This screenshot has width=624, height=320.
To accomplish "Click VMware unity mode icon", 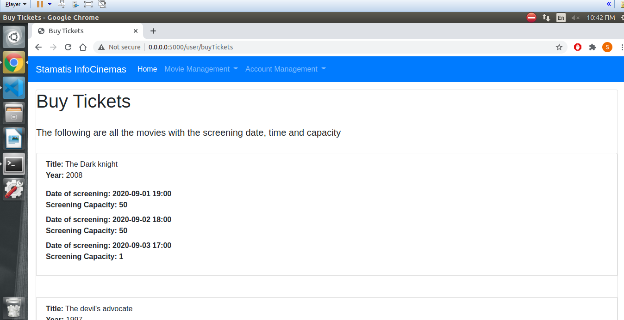I will [x=102, y=4].
